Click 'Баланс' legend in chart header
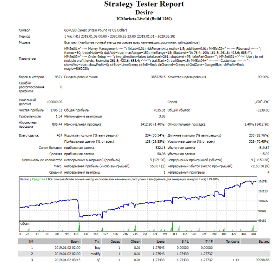The image size is (275, 263). tap(25, 179)
